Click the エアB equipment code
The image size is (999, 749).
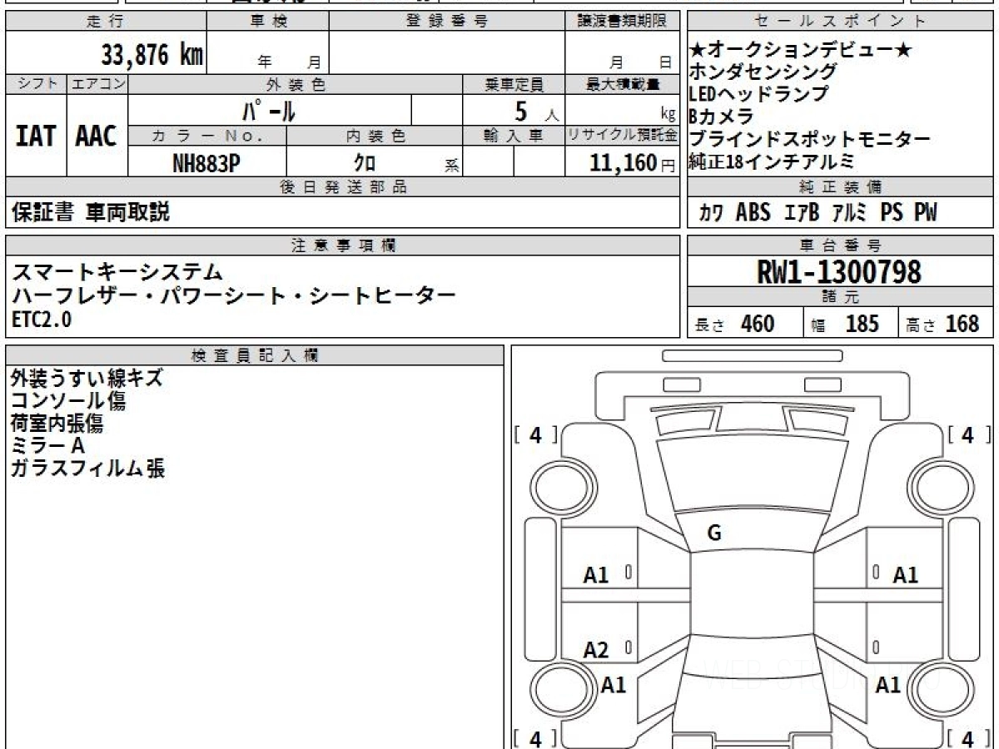tap(801, 213)
